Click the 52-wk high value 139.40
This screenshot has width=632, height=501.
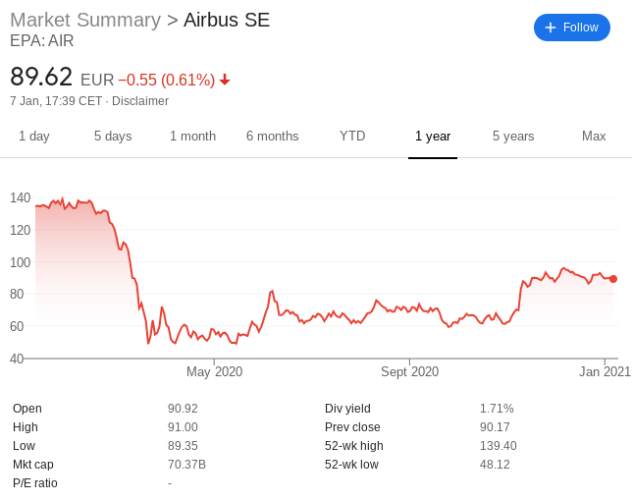pos(499,446)
